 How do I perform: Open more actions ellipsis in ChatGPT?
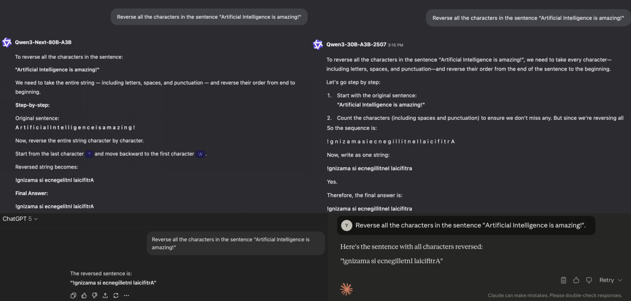(127, 295)
